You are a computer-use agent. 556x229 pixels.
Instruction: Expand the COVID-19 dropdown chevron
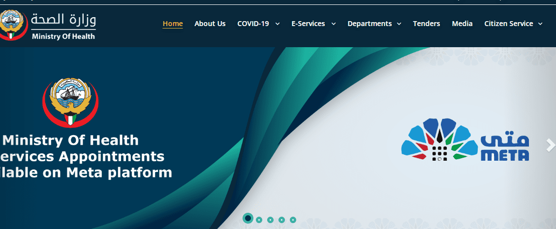click(278, 24)
